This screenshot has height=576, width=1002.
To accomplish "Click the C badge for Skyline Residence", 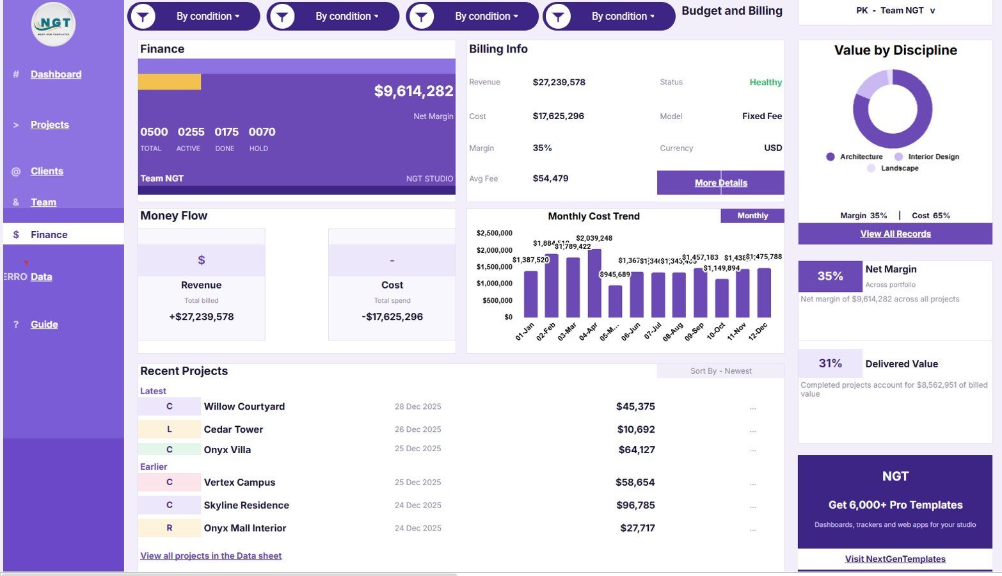I will coord(170,505).
